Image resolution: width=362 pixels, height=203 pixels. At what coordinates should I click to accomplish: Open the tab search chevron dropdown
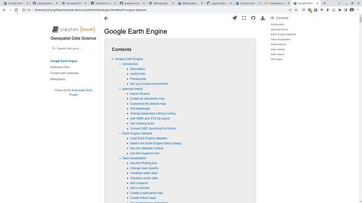point(339,3)
